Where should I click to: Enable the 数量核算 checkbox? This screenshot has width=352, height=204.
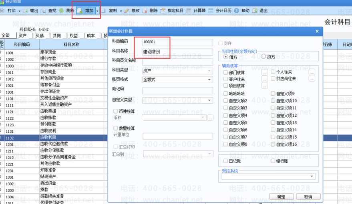(x=116, y=128)
